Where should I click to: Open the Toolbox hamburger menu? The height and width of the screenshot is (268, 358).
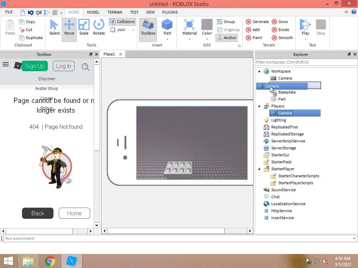(6, 65)
